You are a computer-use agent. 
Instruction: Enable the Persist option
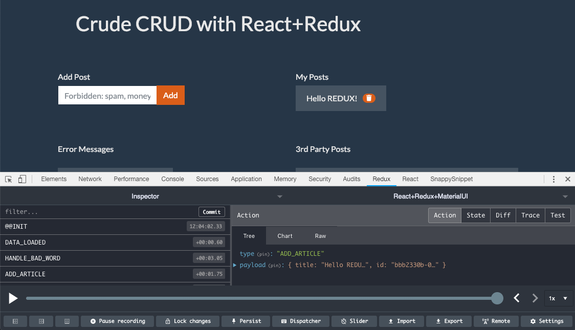246,321
